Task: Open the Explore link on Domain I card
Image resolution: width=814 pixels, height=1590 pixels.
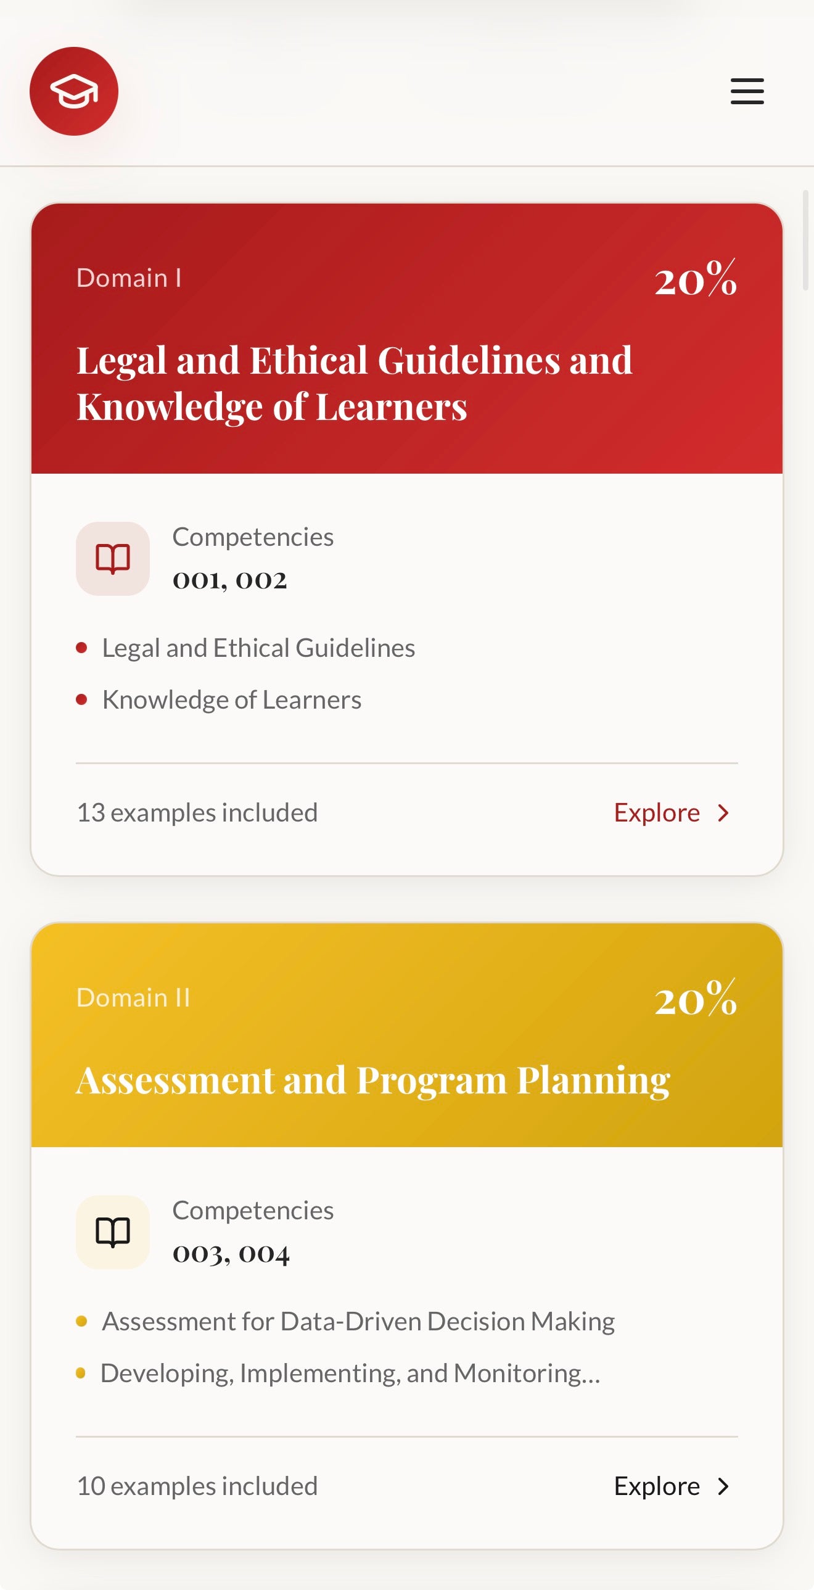Action: [x=657, y=813]
